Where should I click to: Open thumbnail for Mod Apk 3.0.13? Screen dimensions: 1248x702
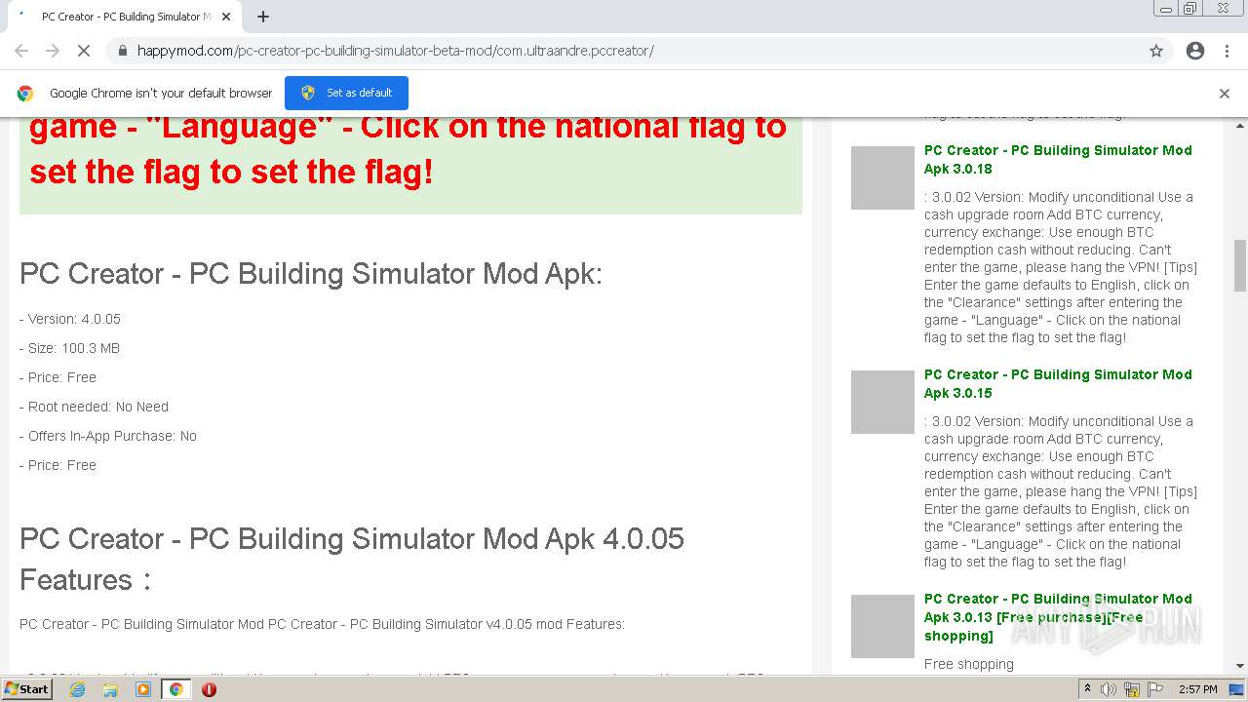point(882,626)
